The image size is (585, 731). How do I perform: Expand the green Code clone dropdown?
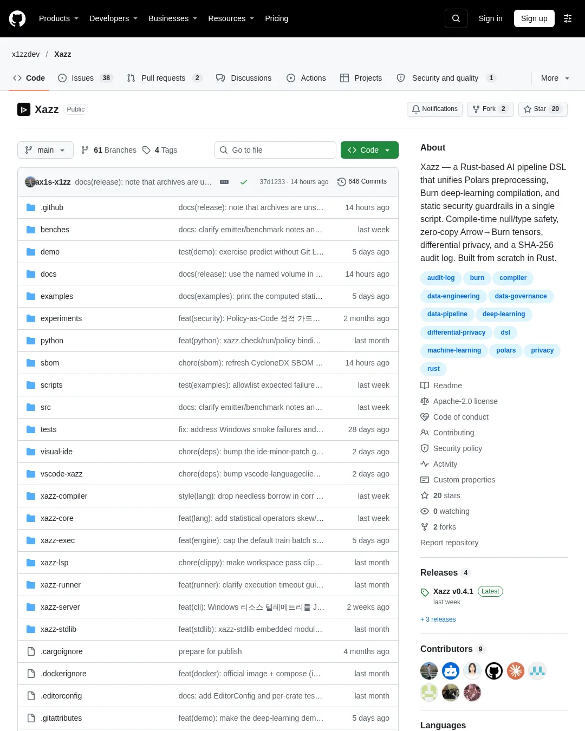(x=369, y=150)
